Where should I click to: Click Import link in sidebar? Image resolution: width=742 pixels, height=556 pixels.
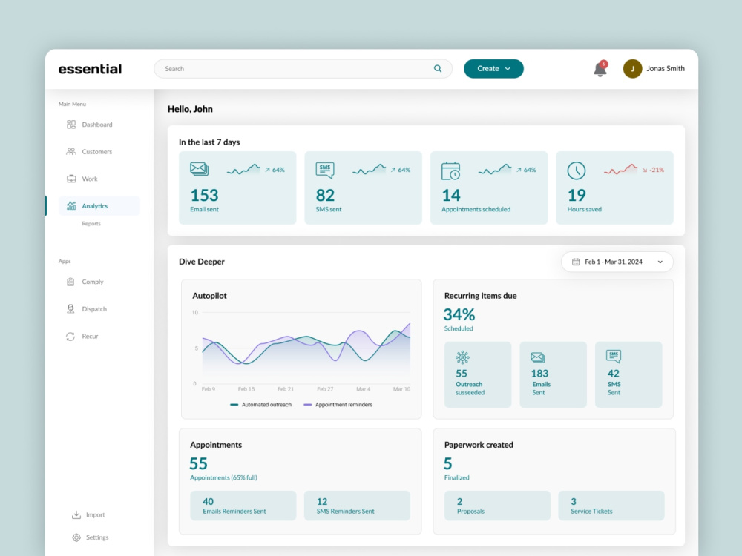point(95,515)
